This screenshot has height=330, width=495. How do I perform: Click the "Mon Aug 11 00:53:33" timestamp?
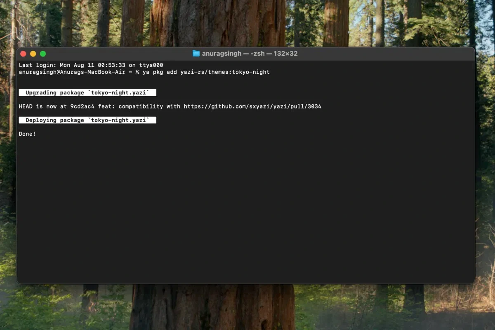click(x=92, y=65)
